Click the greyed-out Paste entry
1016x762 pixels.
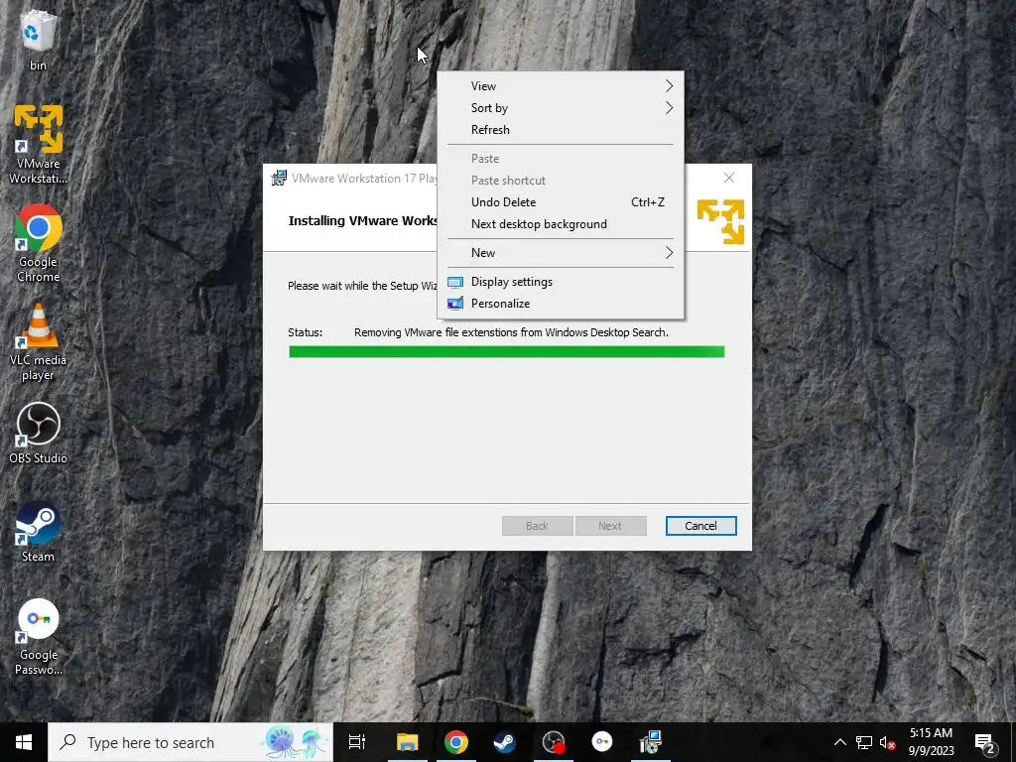click(561, 159)
